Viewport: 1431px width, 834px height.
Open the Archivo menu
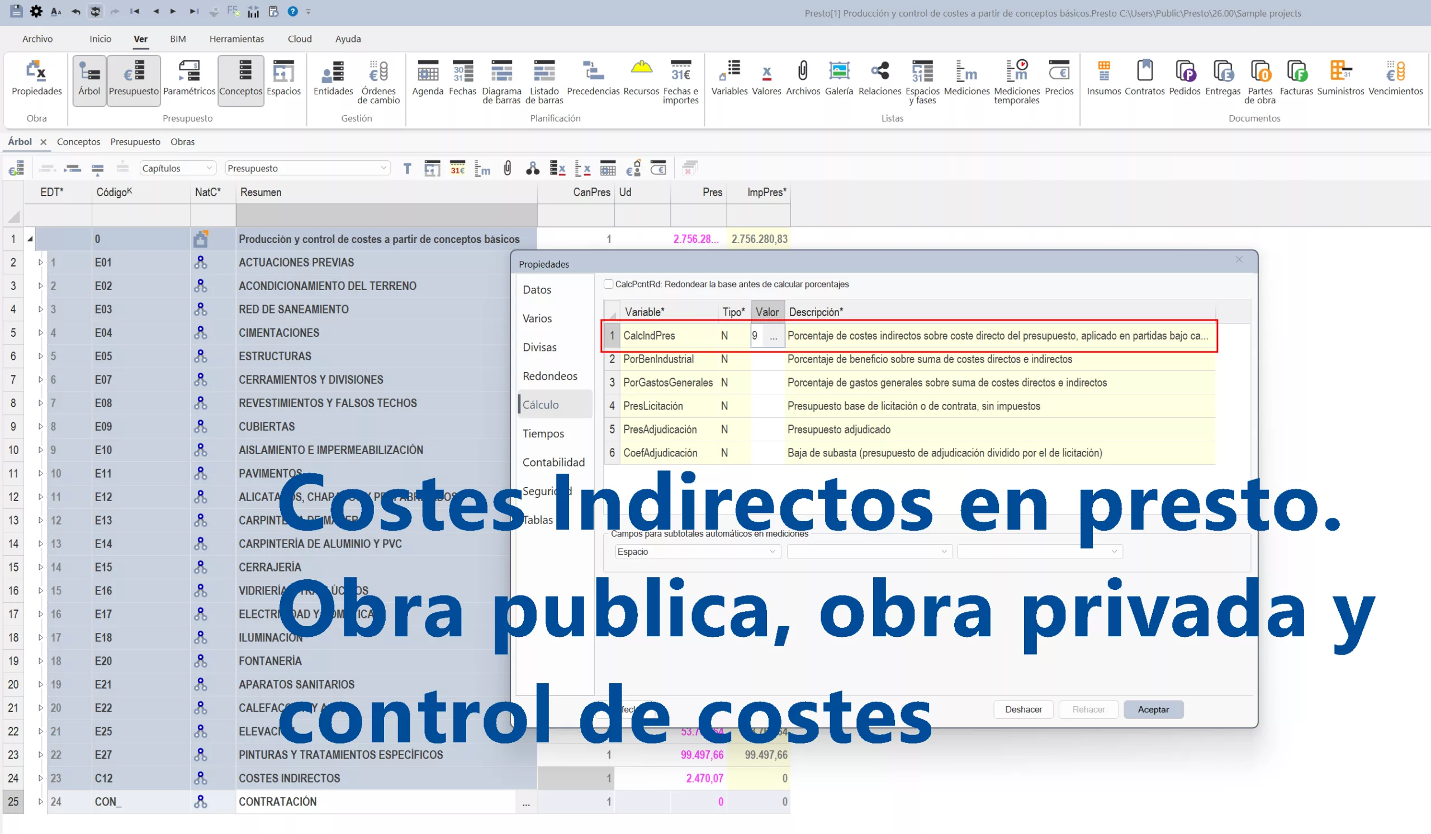coord(37,39)
